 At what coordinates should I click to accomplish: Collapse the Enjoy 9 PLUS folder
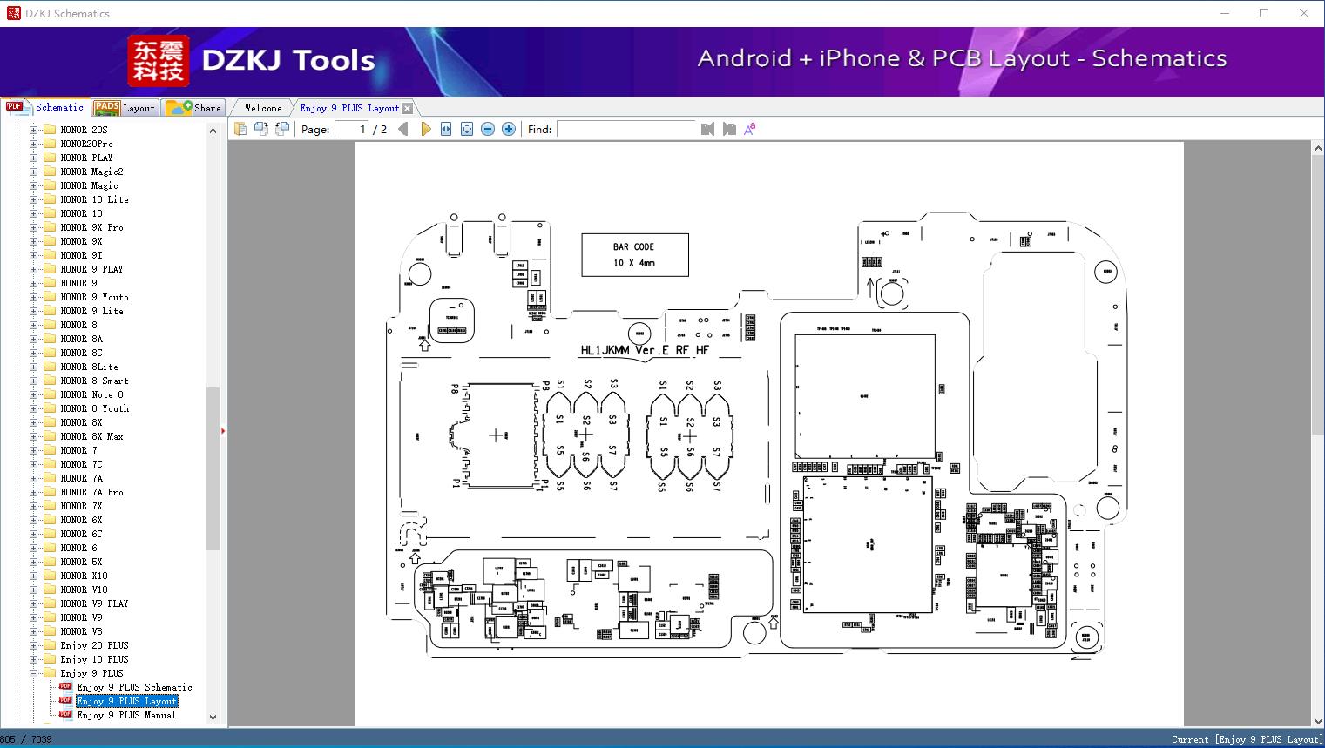tap(33, 673)
